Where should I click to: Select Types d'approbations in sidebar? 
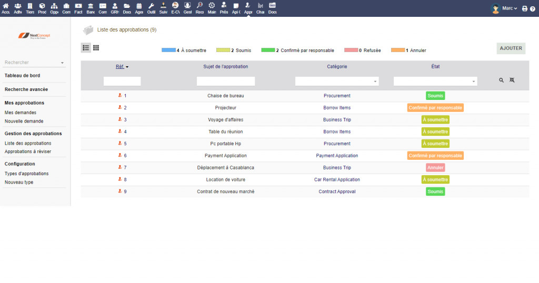pos(26,174)
